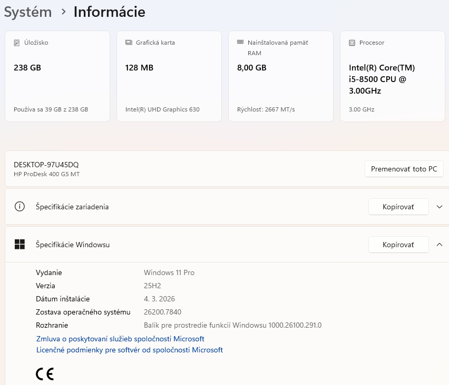Click the 3.00 GHz processor speed text

(x=362, y=109)
